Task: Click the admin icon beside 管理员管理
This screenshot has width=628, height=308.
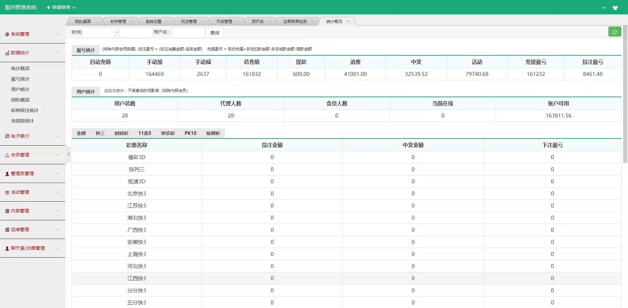Action: (7, 173)
